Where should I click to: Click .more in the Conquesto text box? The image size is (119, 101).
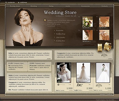click(110, 59)
